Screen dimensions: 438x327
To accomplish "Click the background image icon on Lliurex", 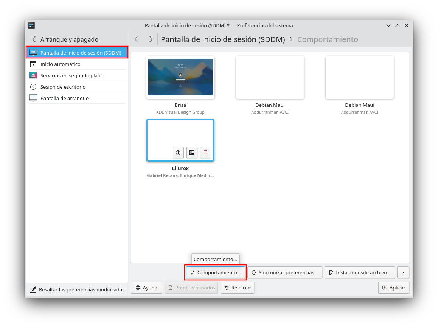I will 192,153.
